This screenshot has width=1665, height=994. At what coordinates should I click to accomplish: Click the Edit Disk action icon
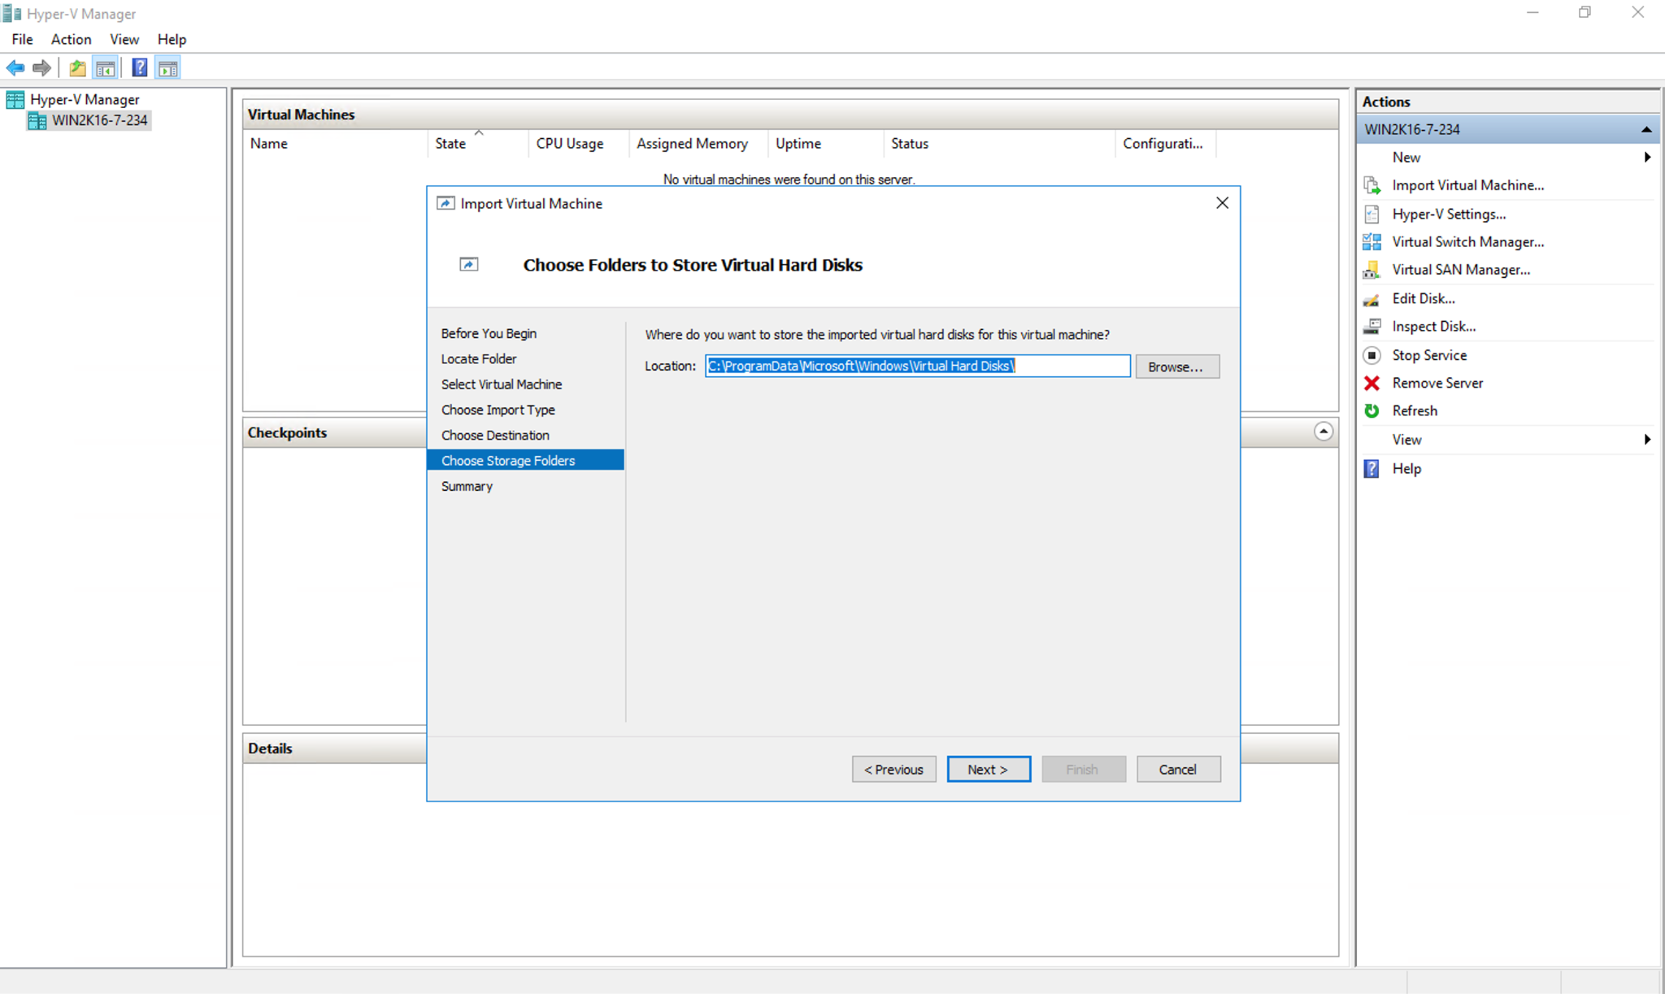(x=1372, y=299)
